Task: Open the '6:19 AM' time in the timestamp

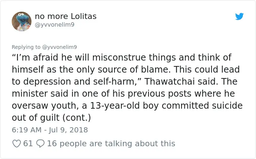Action: 27,130
